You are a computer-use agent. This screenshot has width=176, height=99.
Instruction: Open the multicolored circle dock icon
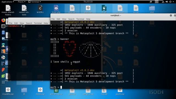pos(3,57)
